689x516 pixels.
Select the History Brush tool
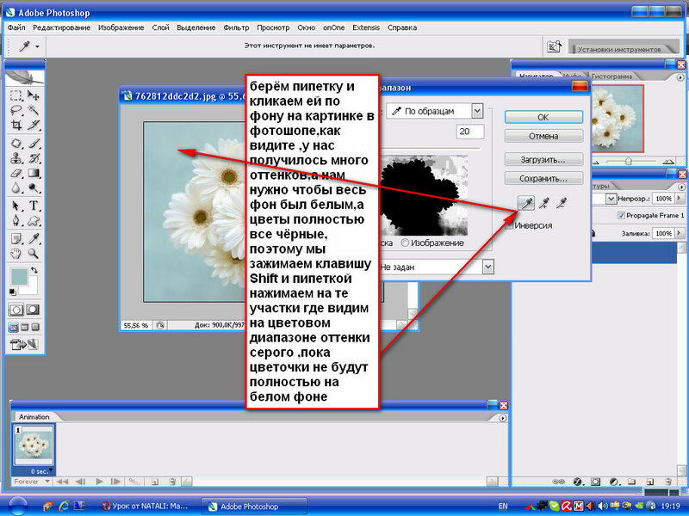click(34, 158)
